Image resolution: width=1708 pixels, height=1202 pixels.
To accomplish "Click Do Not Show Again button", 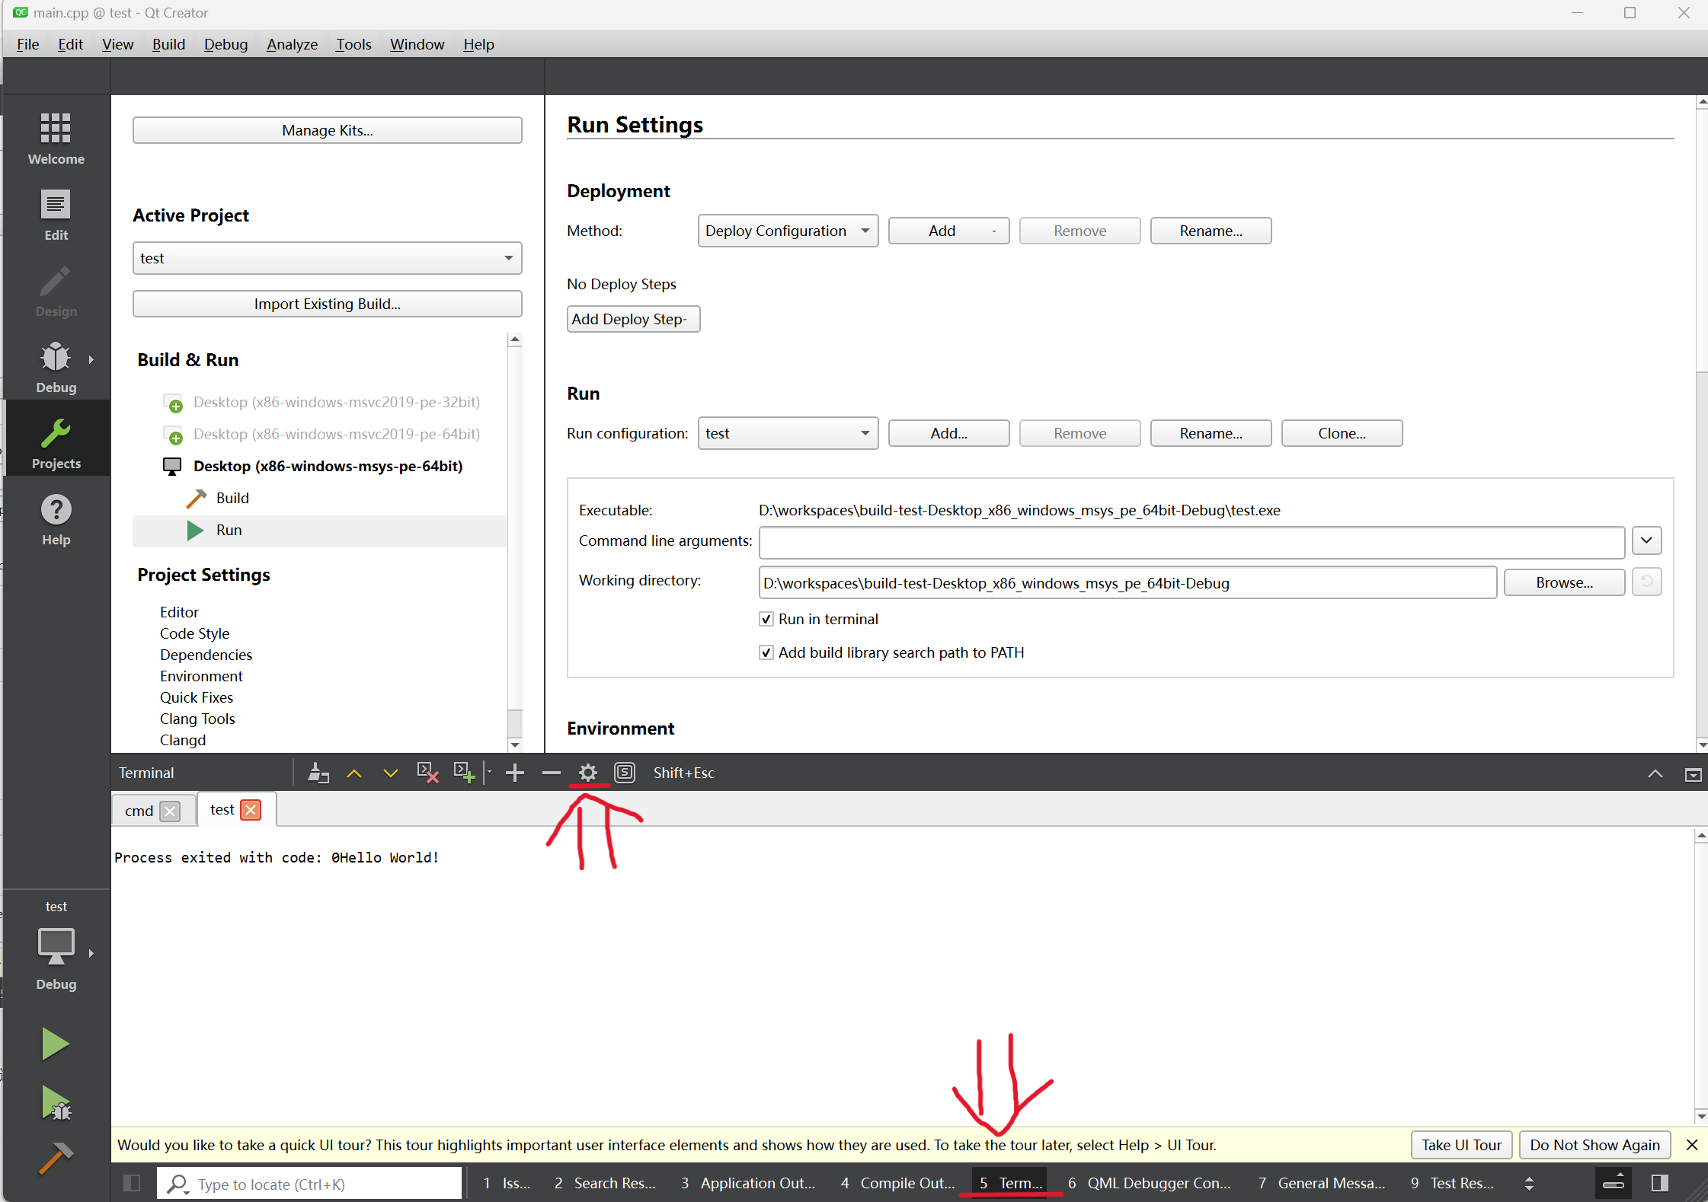I will (x=1594, y=1145).
